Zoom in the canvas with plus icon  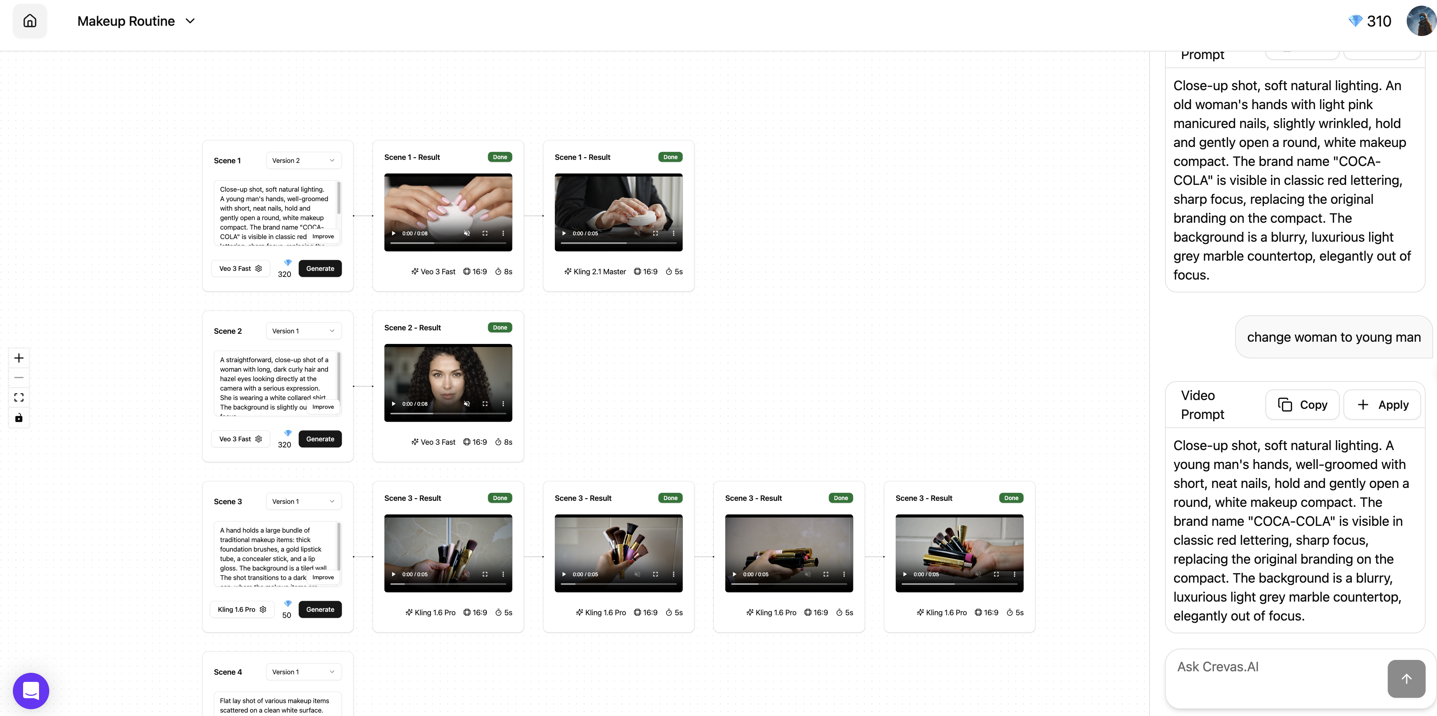pyautogui.click(x=19, y=358)
